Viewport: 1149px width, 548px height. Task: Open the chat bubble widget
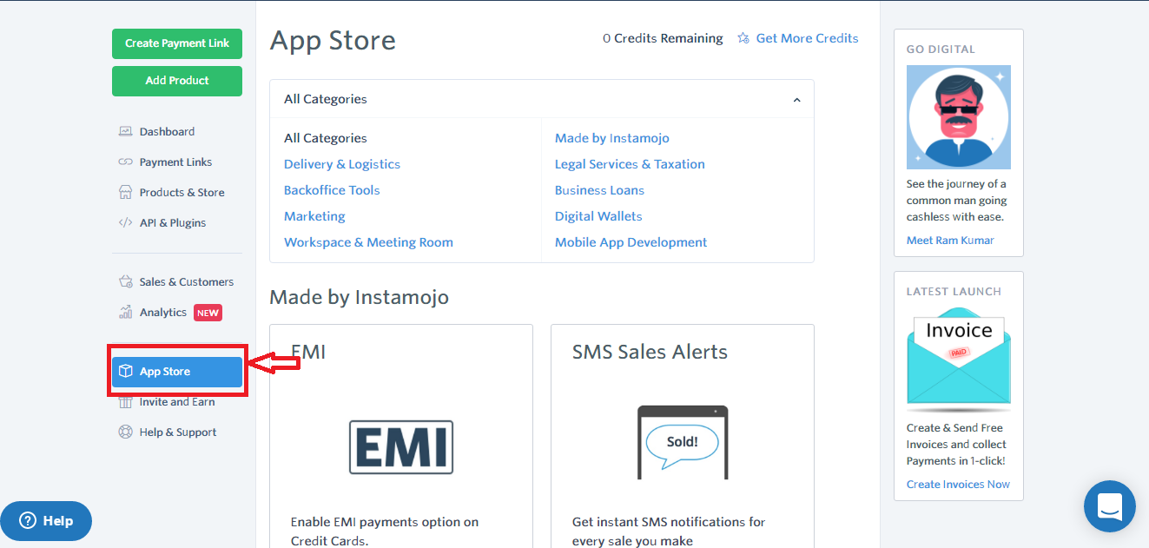point(1110,506)
